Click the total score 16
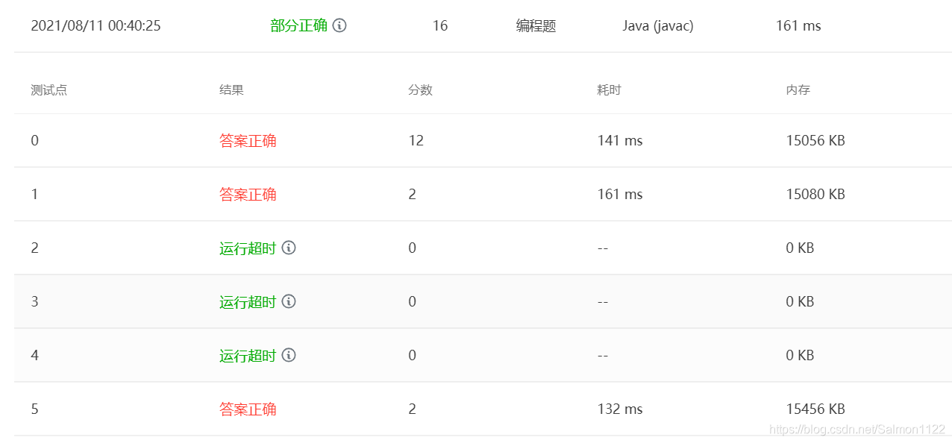Image resolution: width=952 pixels, height=443 pixels. pos(440,25)
